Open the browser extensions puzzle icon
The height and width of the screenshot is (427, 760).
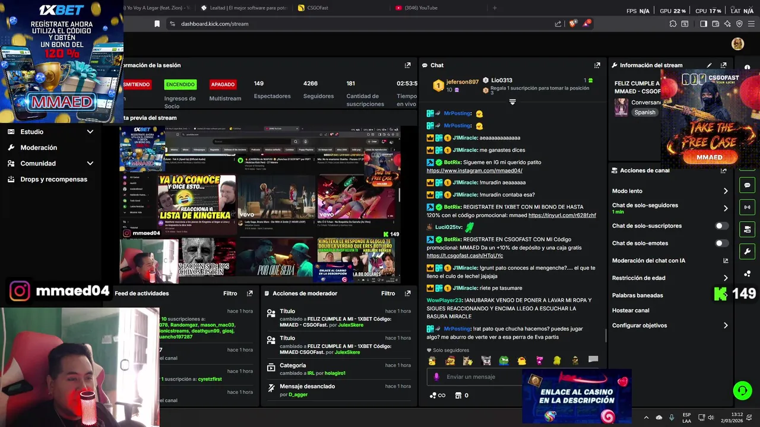[x=673, y=24]
